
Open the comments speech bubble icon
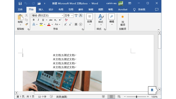(x=157, y=10)
